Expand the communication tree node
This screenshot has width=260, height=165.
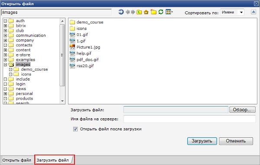pos(5,36)
